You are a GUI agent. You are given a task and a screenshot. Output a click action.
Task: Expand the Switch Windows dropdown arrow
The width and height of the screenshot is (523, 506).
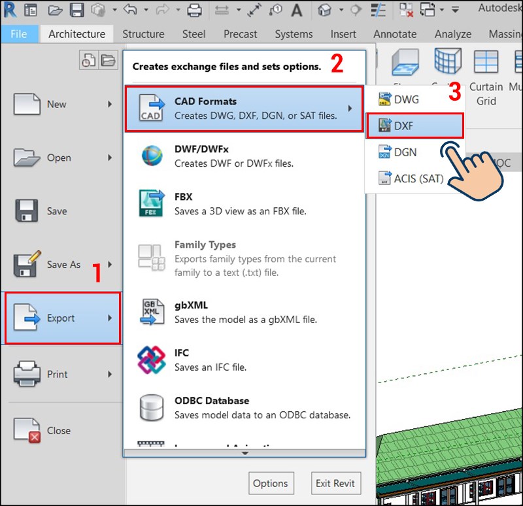(x=442, y=10)
